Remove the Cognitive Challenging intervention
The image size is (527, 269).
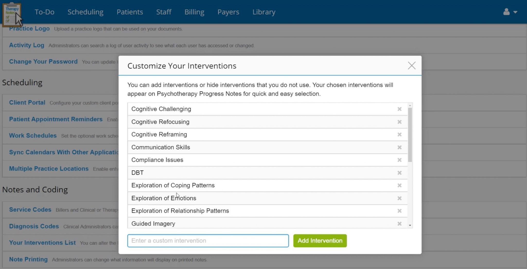pyautogui.click(x=399, y=109)
